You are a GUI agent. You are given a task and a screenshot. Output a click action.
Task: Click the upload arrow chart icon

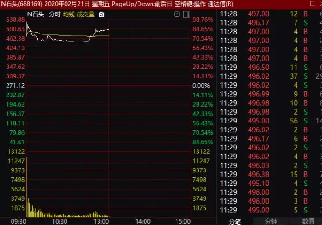coord(177,14)
